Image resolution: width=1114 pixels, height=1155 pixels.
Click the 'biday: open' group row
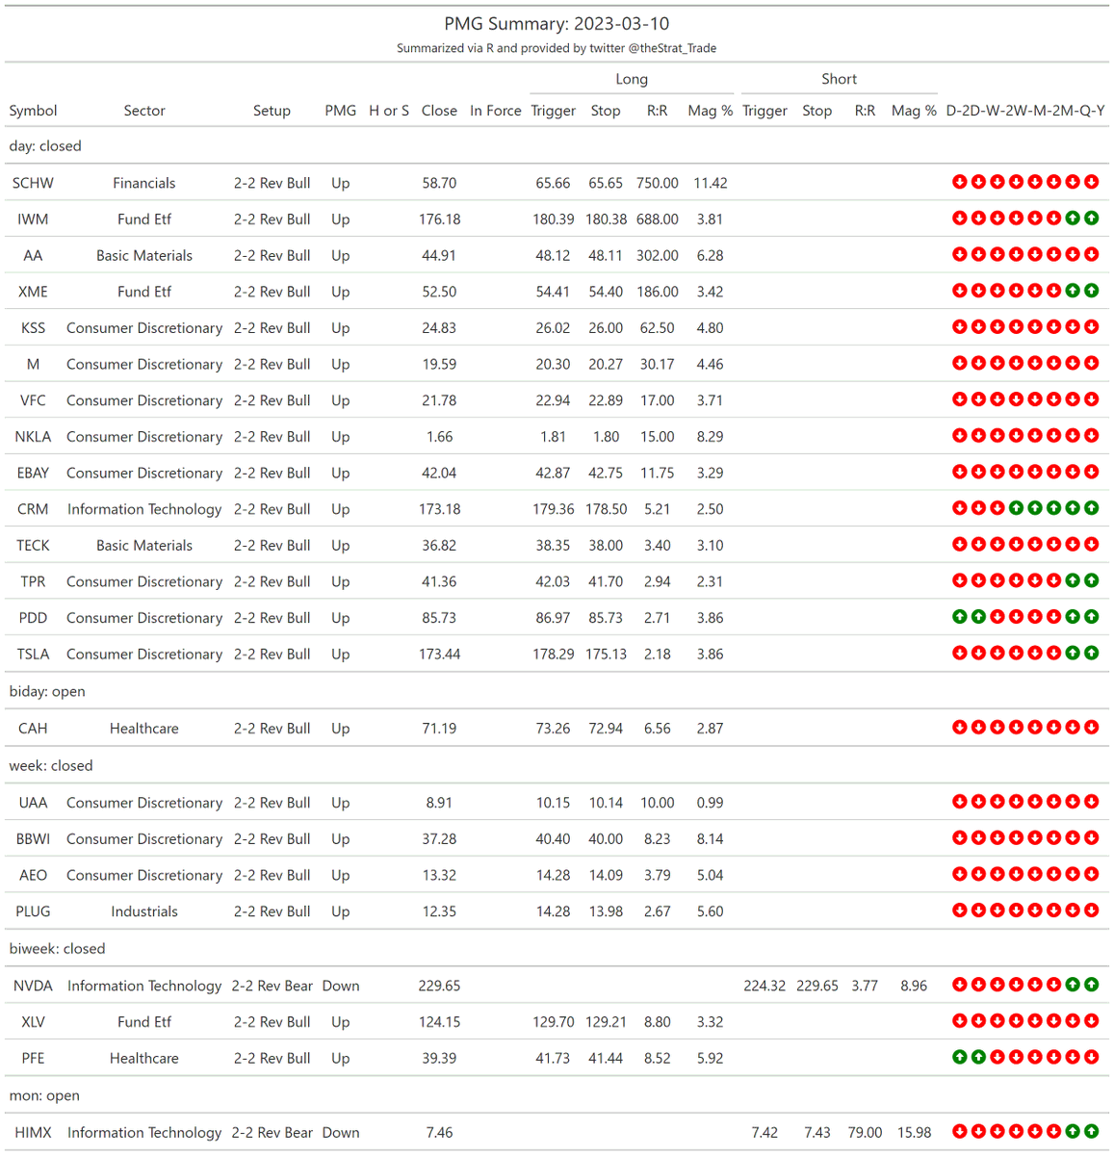click(557, 691)
